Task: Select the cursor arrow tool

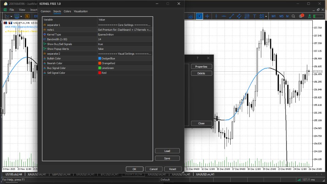Action: [199, 16]
